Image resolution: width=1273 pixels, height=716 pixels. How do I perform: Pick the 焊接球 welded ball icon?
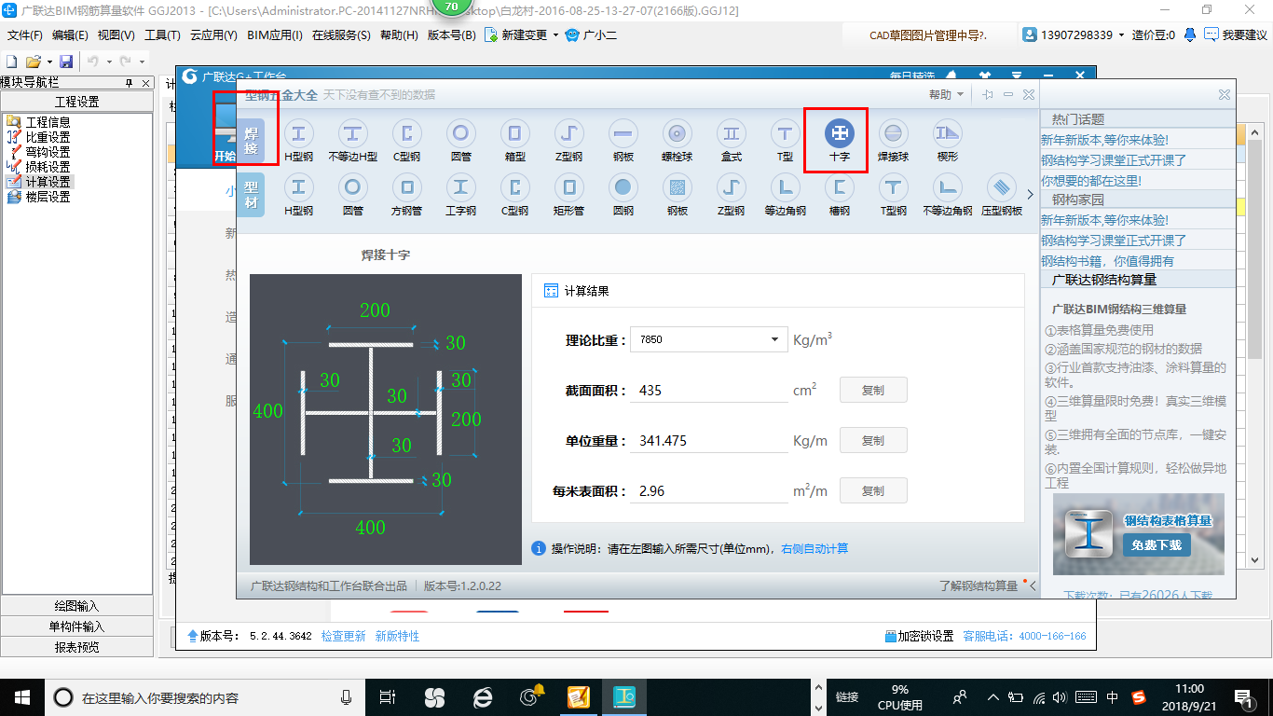tap(894, 133)
